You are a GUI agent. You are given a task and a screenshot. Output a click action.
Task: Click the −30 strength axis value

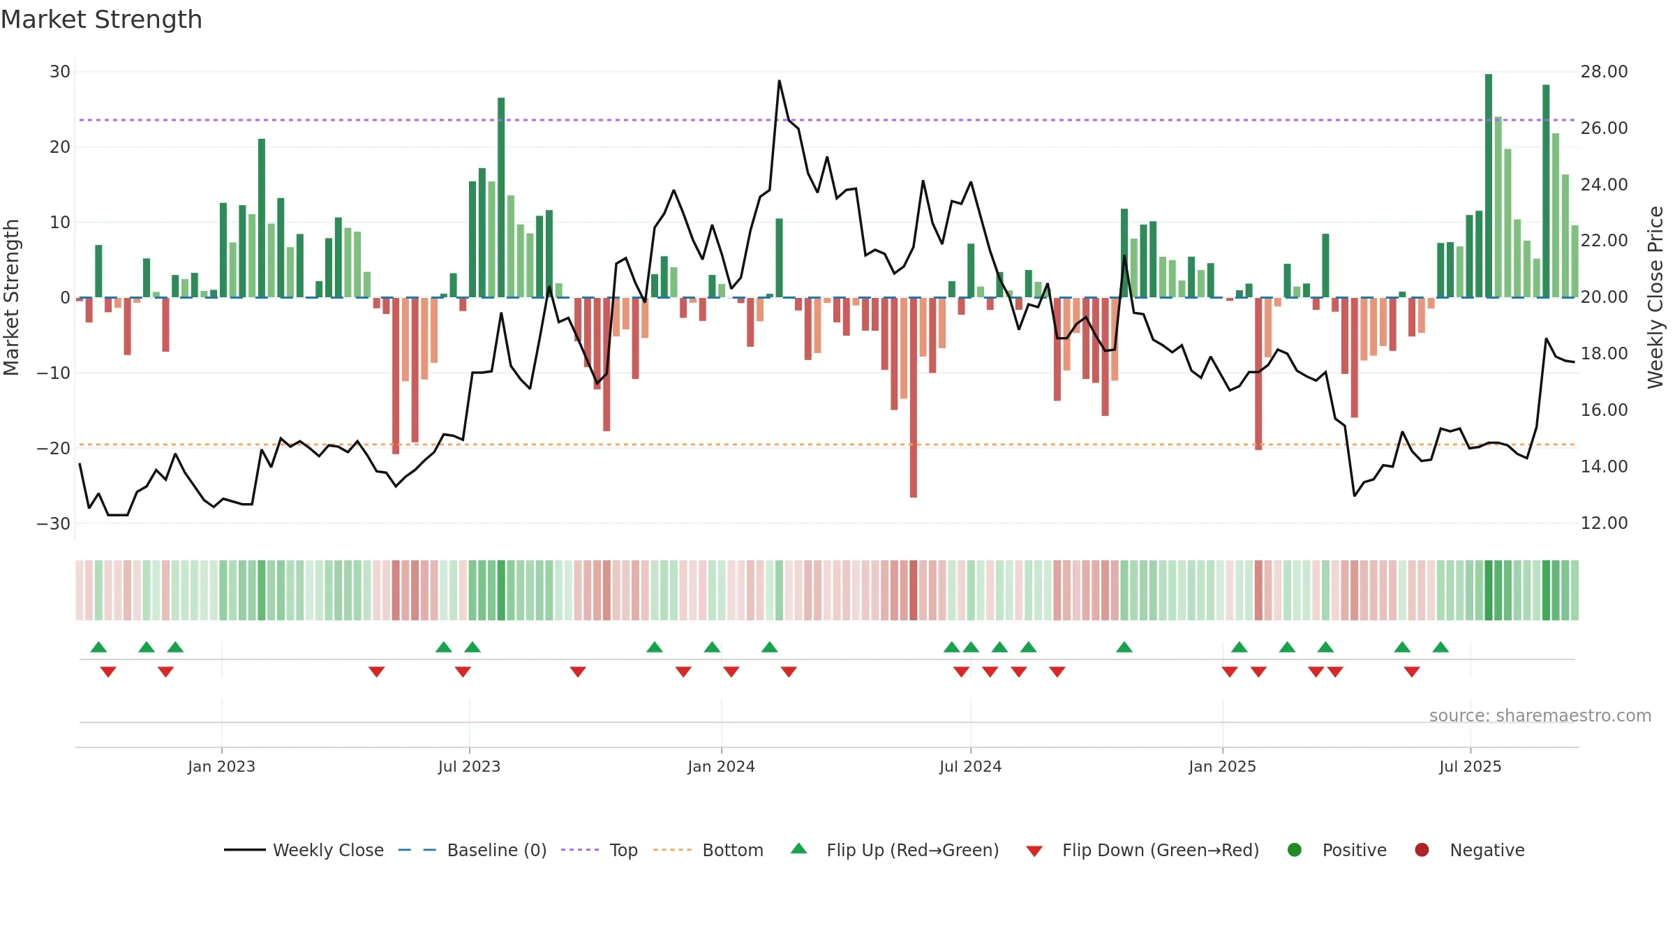tap(54, 524)
